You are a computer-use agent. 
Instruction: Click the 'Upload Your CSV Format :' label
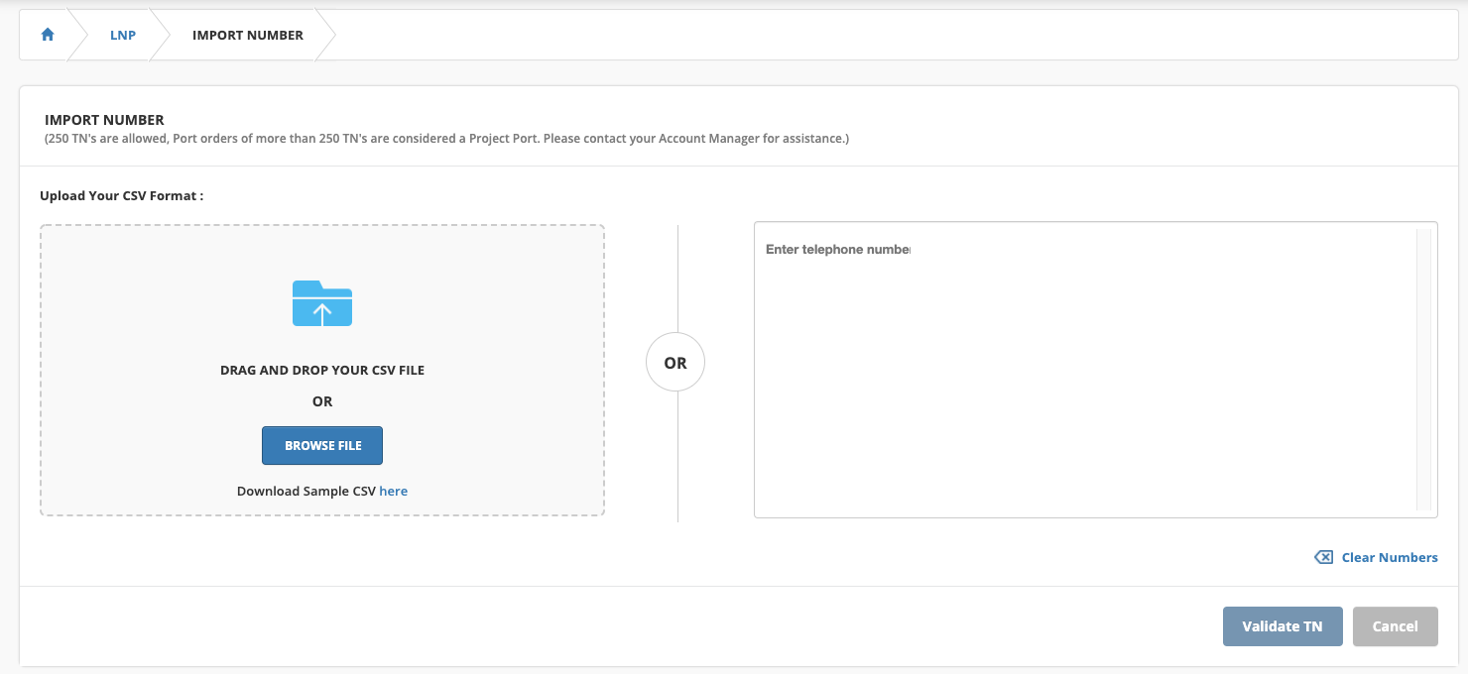(122, 195)
